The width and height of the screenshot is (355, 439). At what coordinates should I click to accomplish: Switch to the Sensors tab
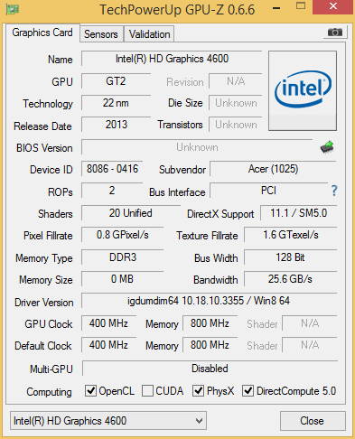coord(101,34)
